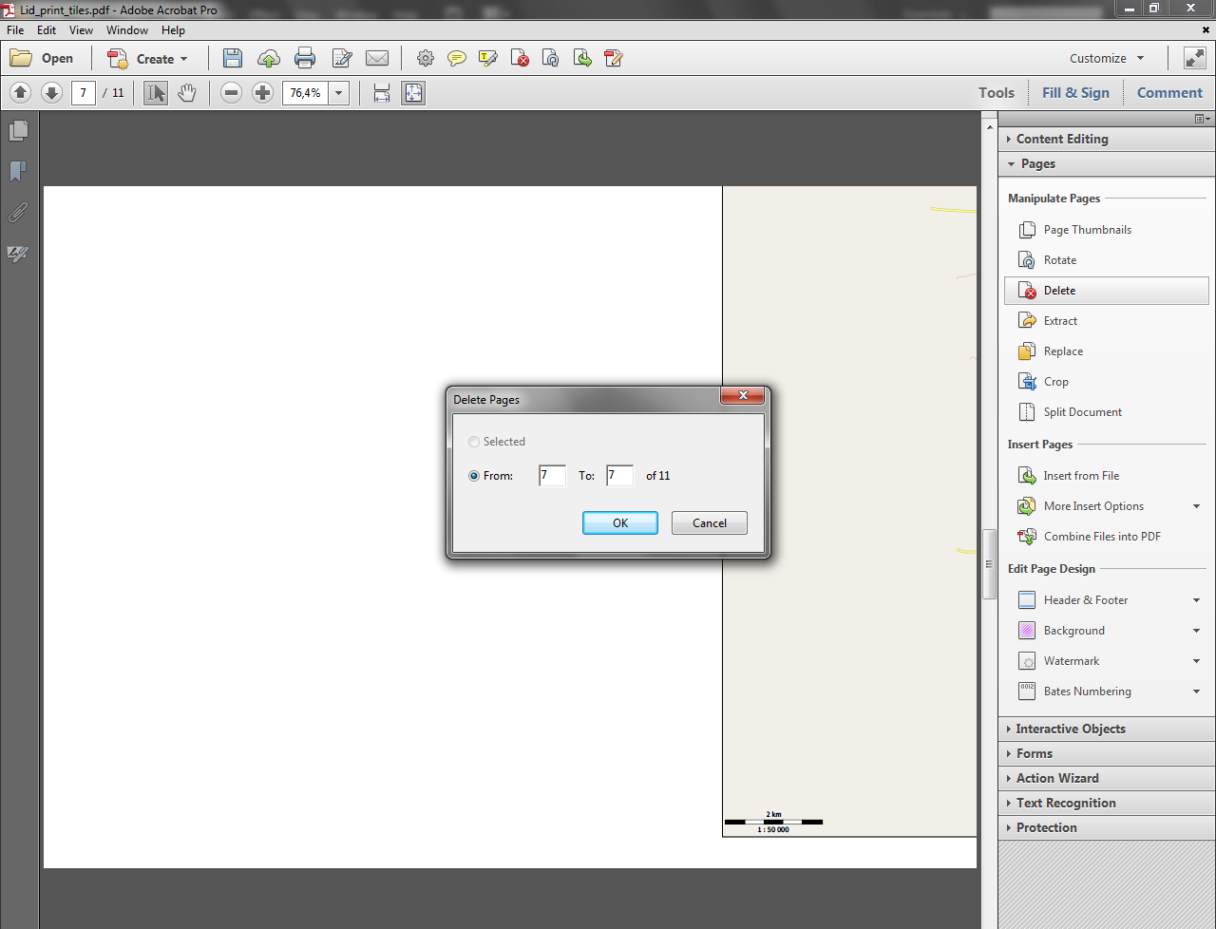The width and height of the screenshot is (1216, 929).
Task: Open the Edit menu
Action: (47, 30)
